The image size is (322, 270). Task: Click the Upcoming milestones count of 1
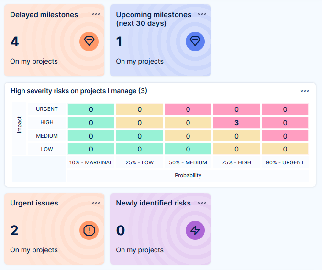pyautogui.click(x=119, y=42)
